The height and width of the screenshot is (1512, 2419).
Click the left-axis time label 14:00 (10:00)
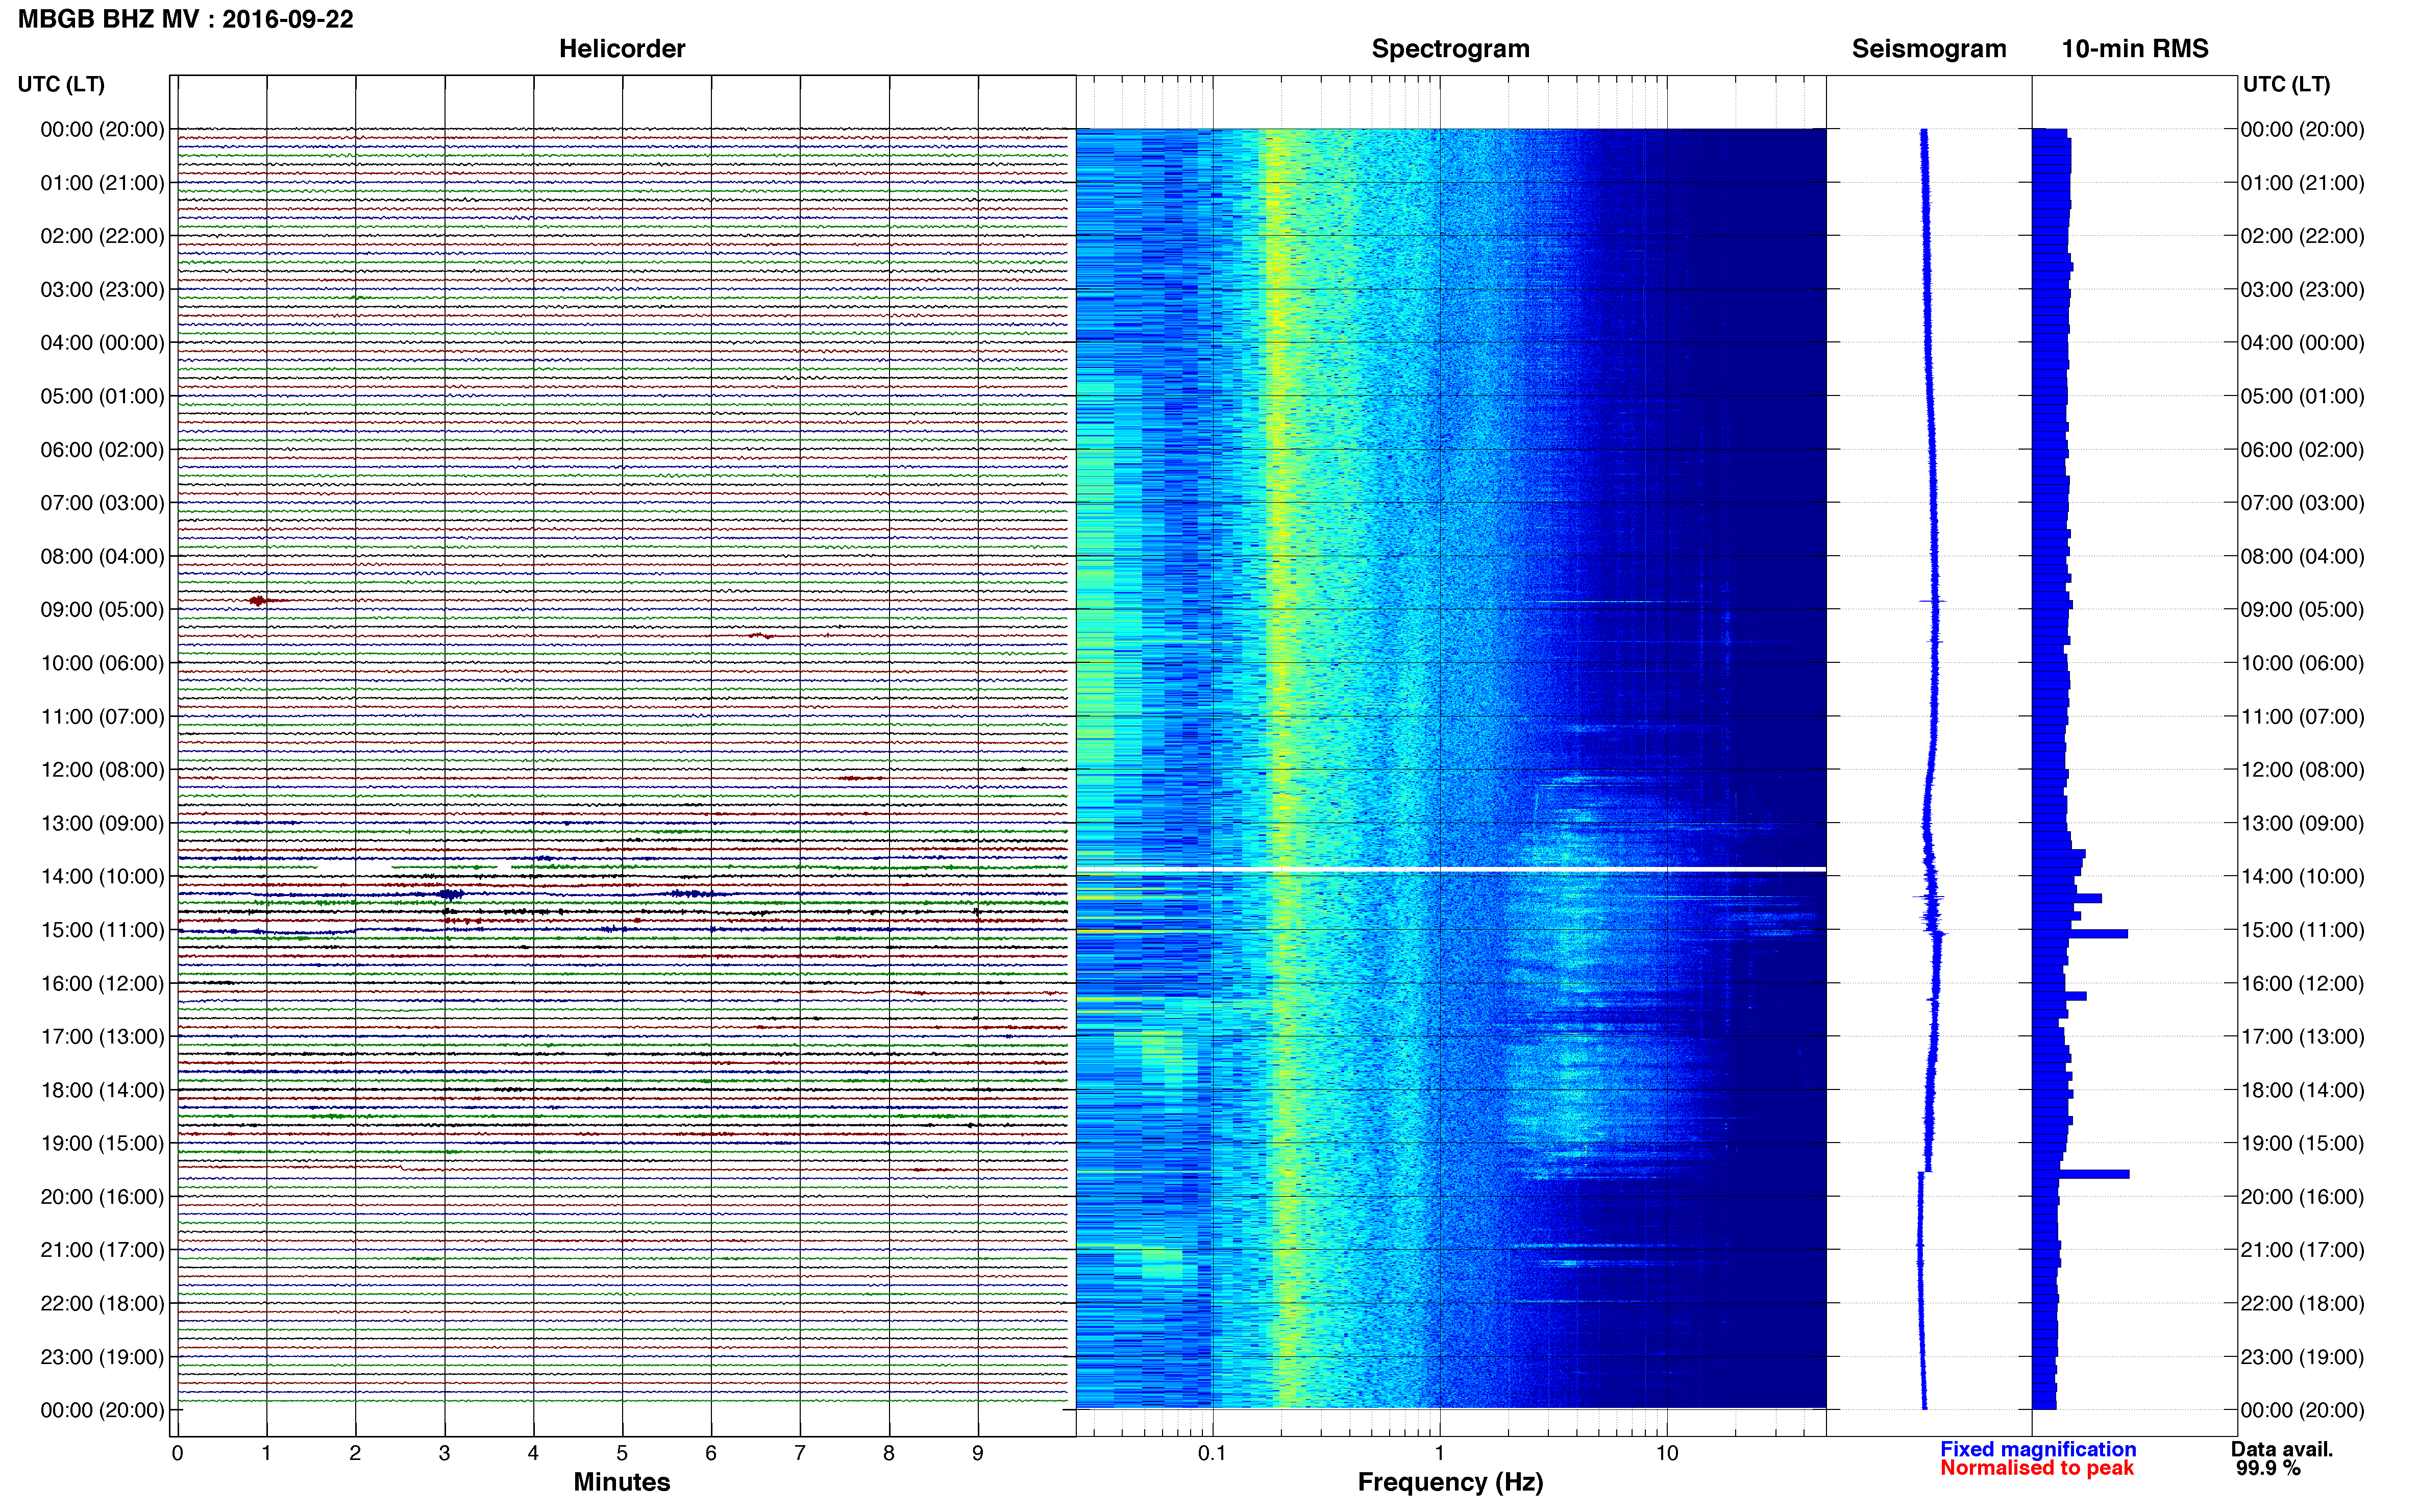coord(102,877)
